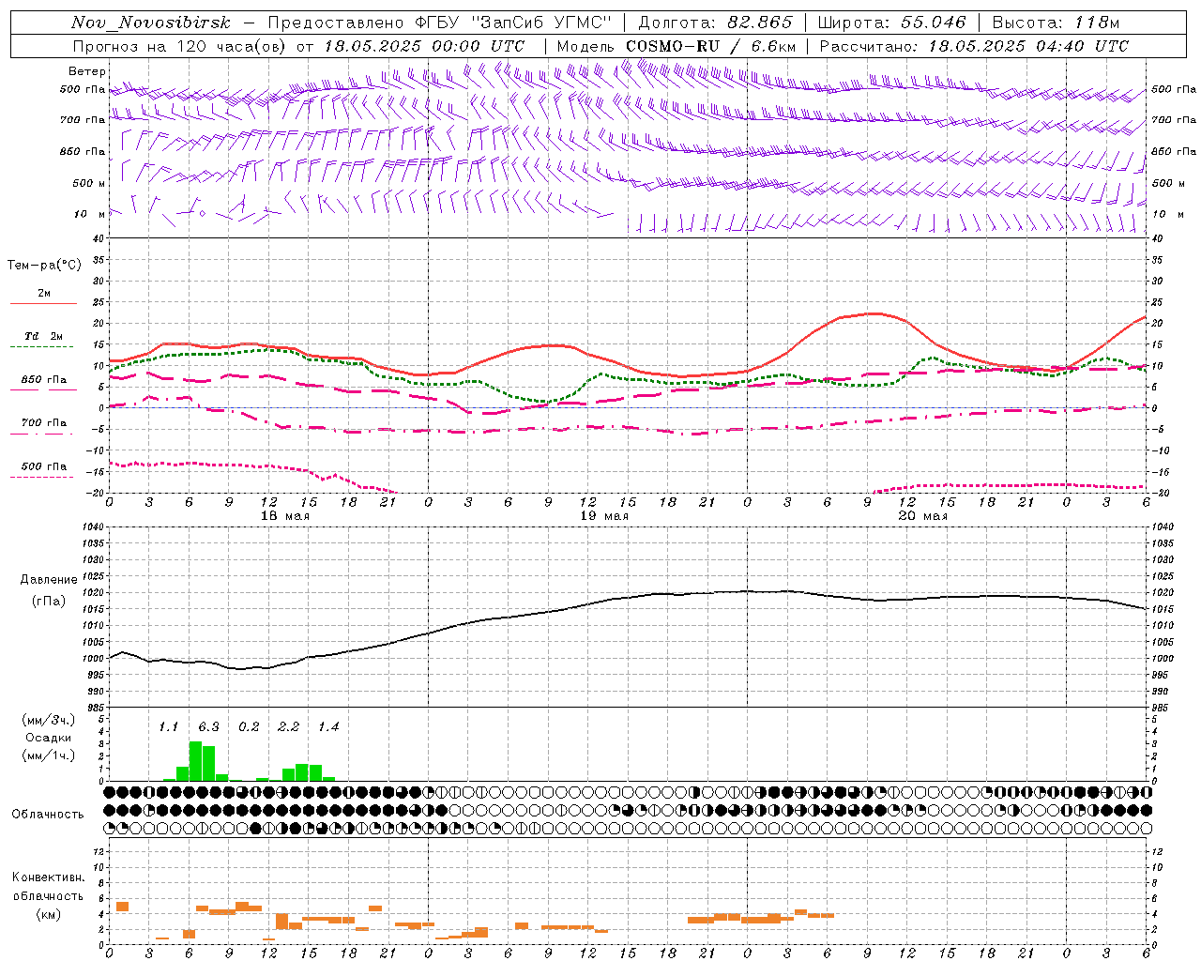Viewport: 1201px width, 961px height.
Task: Click the 500 гПа temperature legend entry
Action: click(43, 469)
